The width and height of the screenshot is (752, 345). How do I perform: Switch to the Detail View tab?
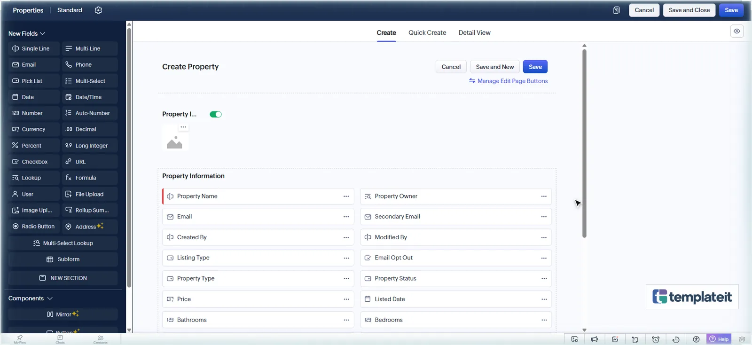[474, 33]
